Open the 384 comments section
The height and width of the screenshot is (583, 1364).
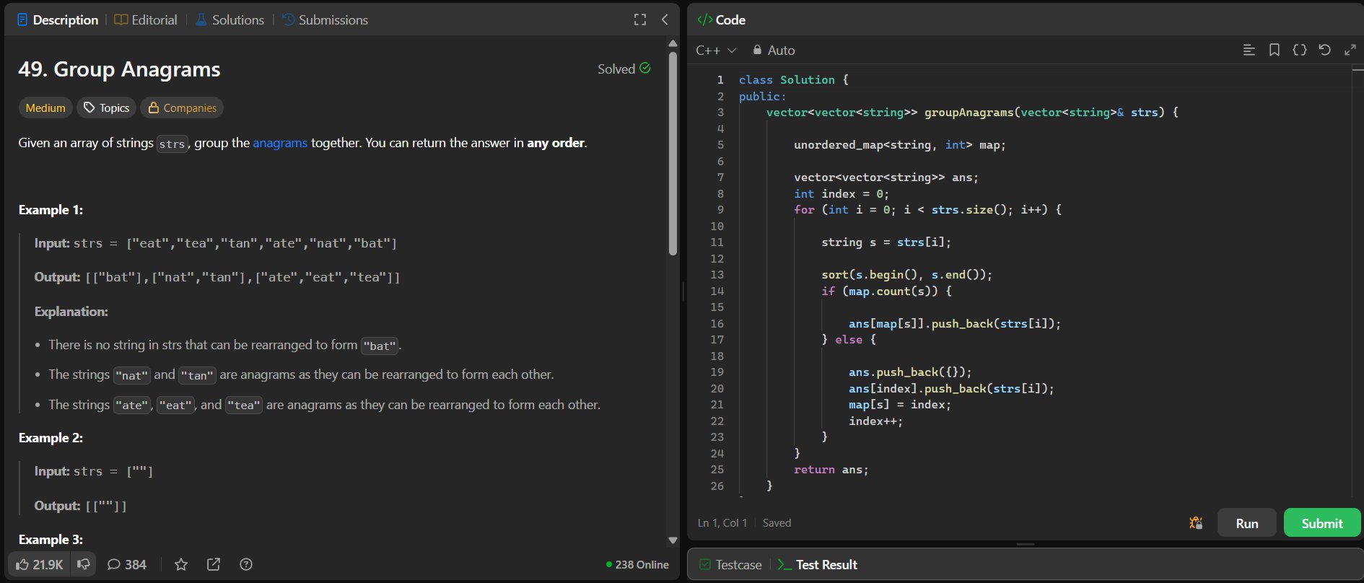(x=127, y=564)
